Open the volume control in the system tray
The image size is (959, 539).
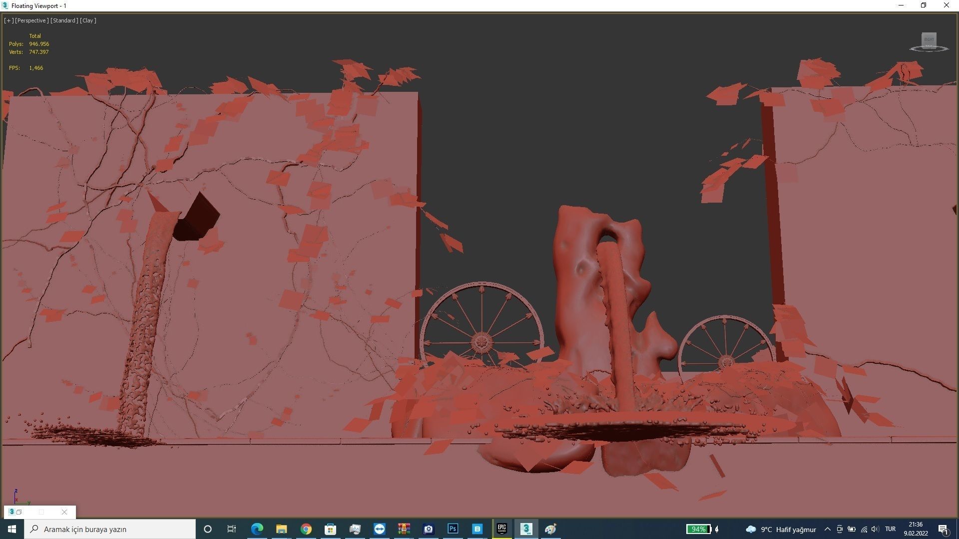(x=875, y=529)
